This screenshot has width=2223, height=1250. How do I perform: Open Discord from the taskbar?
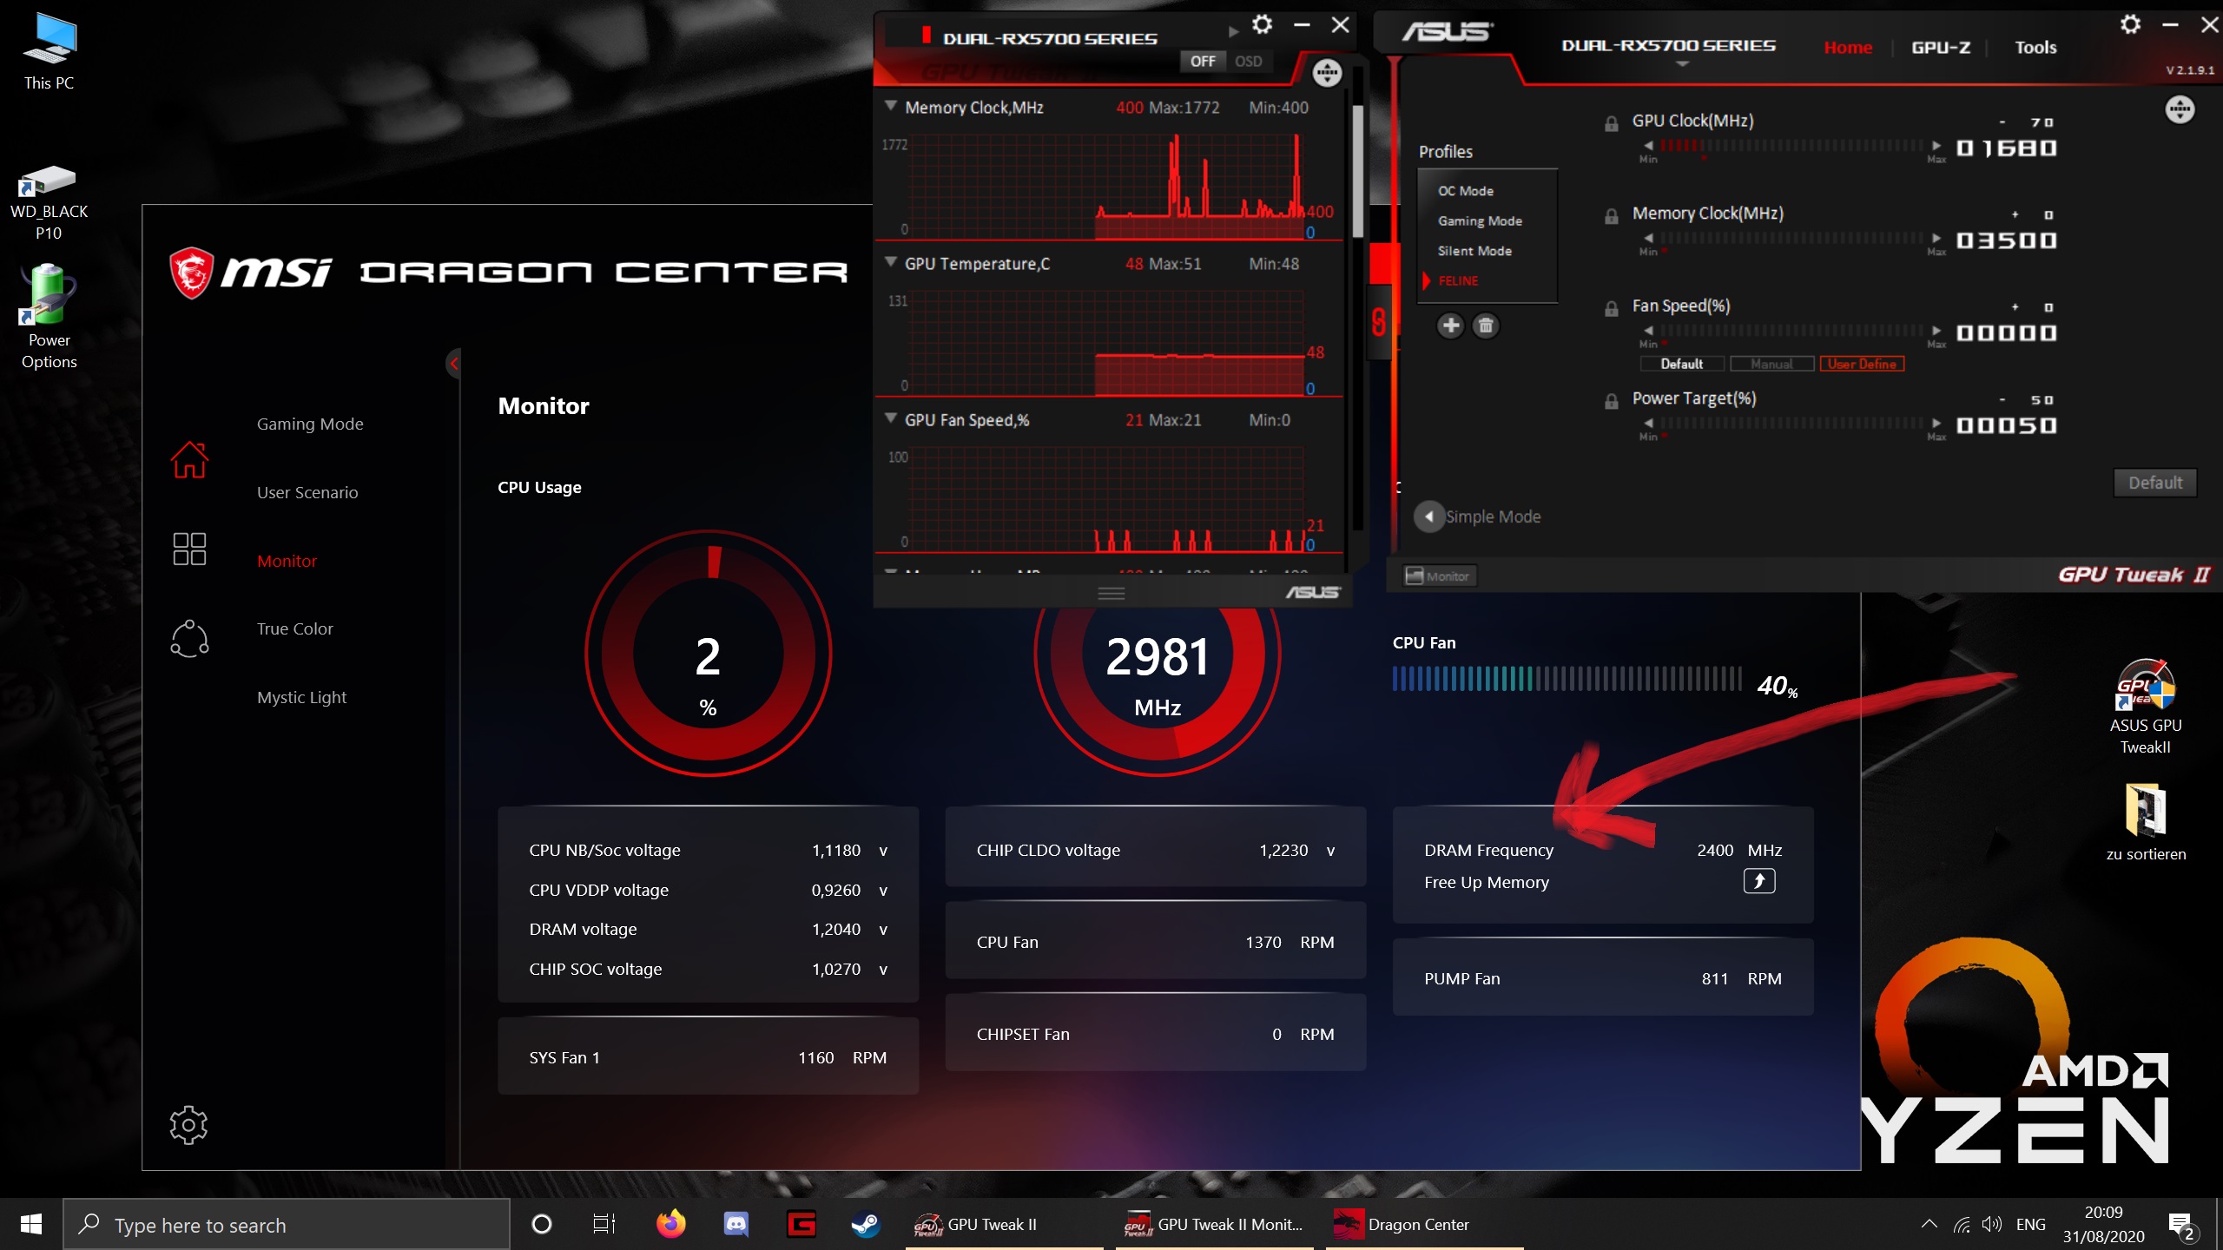[x=736, y=1224]
